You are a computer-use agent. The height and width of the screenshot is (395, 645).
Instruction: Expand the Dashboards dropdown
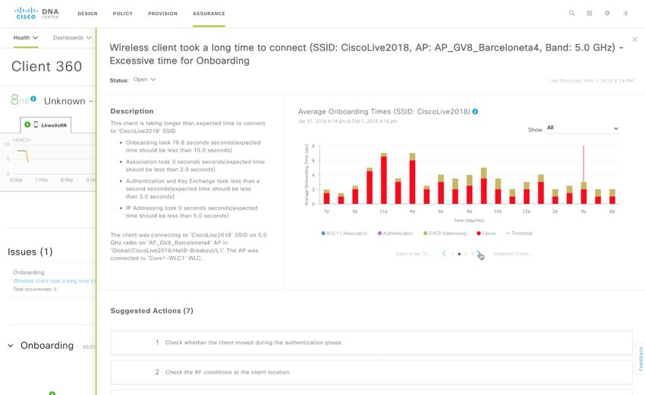tap(72, 37)
